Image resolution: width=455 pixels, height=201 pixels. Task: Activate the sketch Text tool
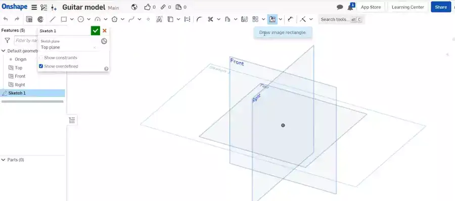[x=159, y=19]
